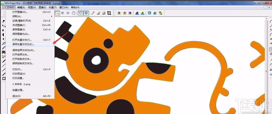Choose 打开图像(O)... from the File menu
272x114 pixels.
[x=30, y=12]
